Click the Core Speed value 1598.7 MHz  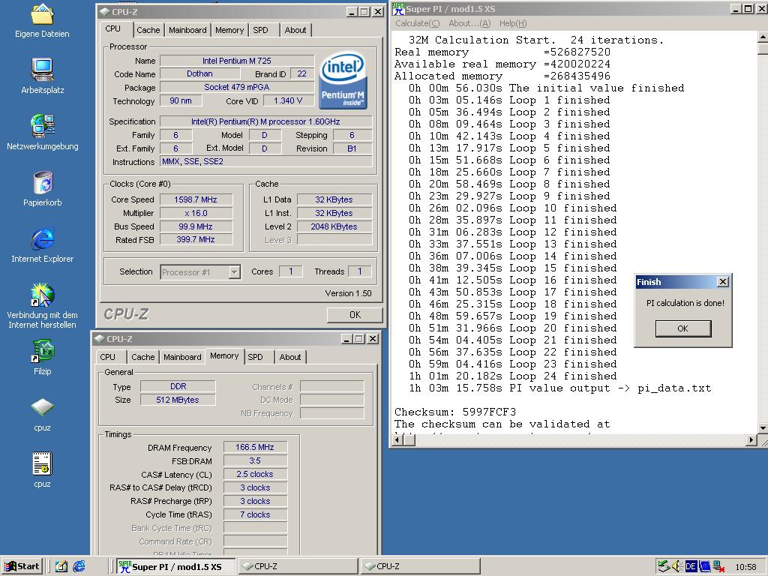click(x=196, y=199)
